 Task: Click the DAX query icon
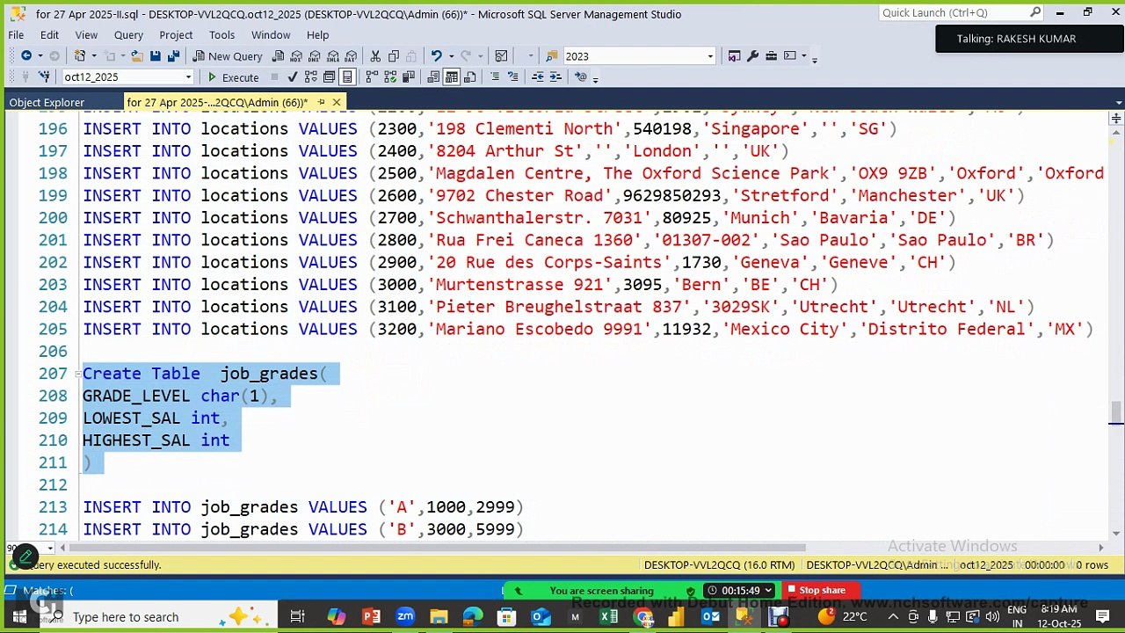[351, 55]
